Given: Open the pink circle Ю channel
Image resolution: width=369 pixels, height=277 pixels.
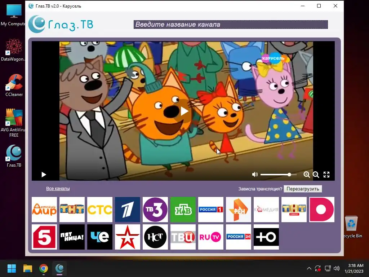Looking at the screenshot, I should tap(322, 210).
